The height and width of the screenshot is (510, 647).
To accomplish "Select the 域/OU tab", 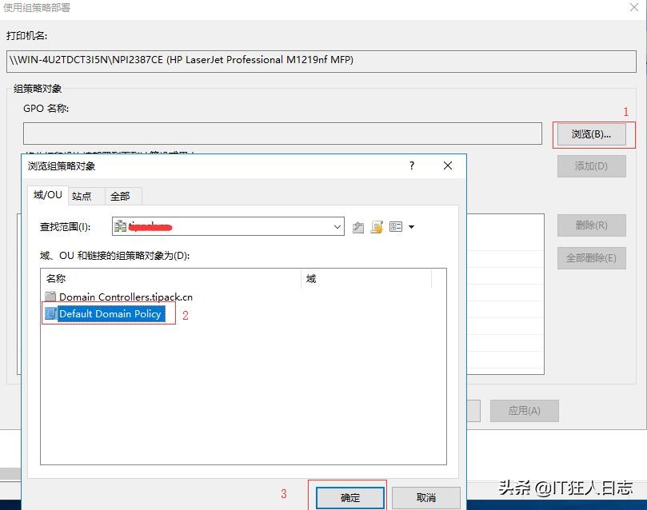I will 47,194.
